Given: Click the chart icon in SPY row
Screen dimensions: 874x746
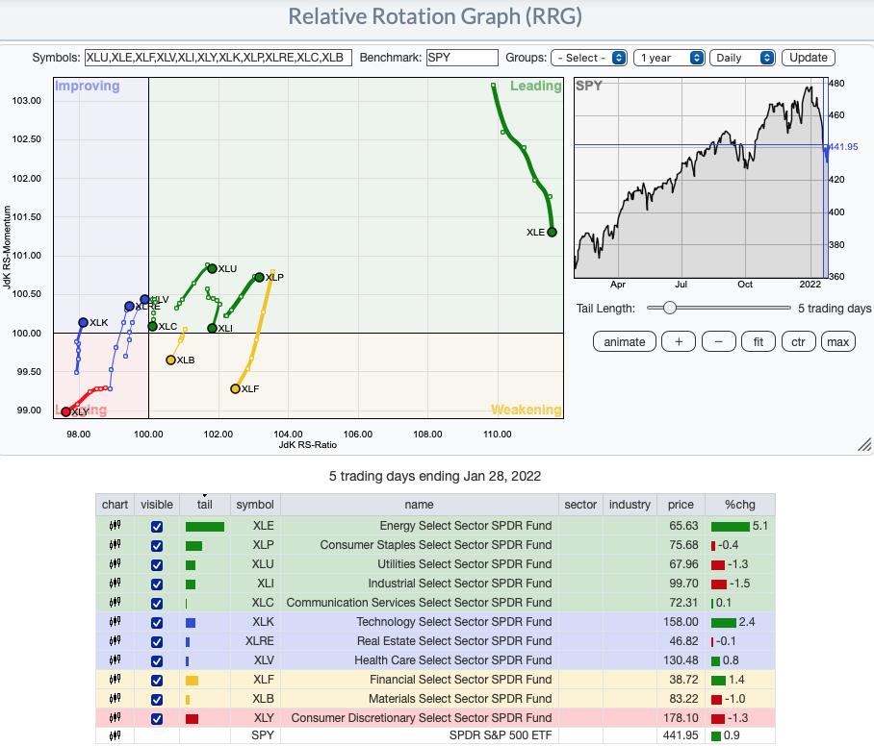Looking at the screenshot, I should point(115,737).
